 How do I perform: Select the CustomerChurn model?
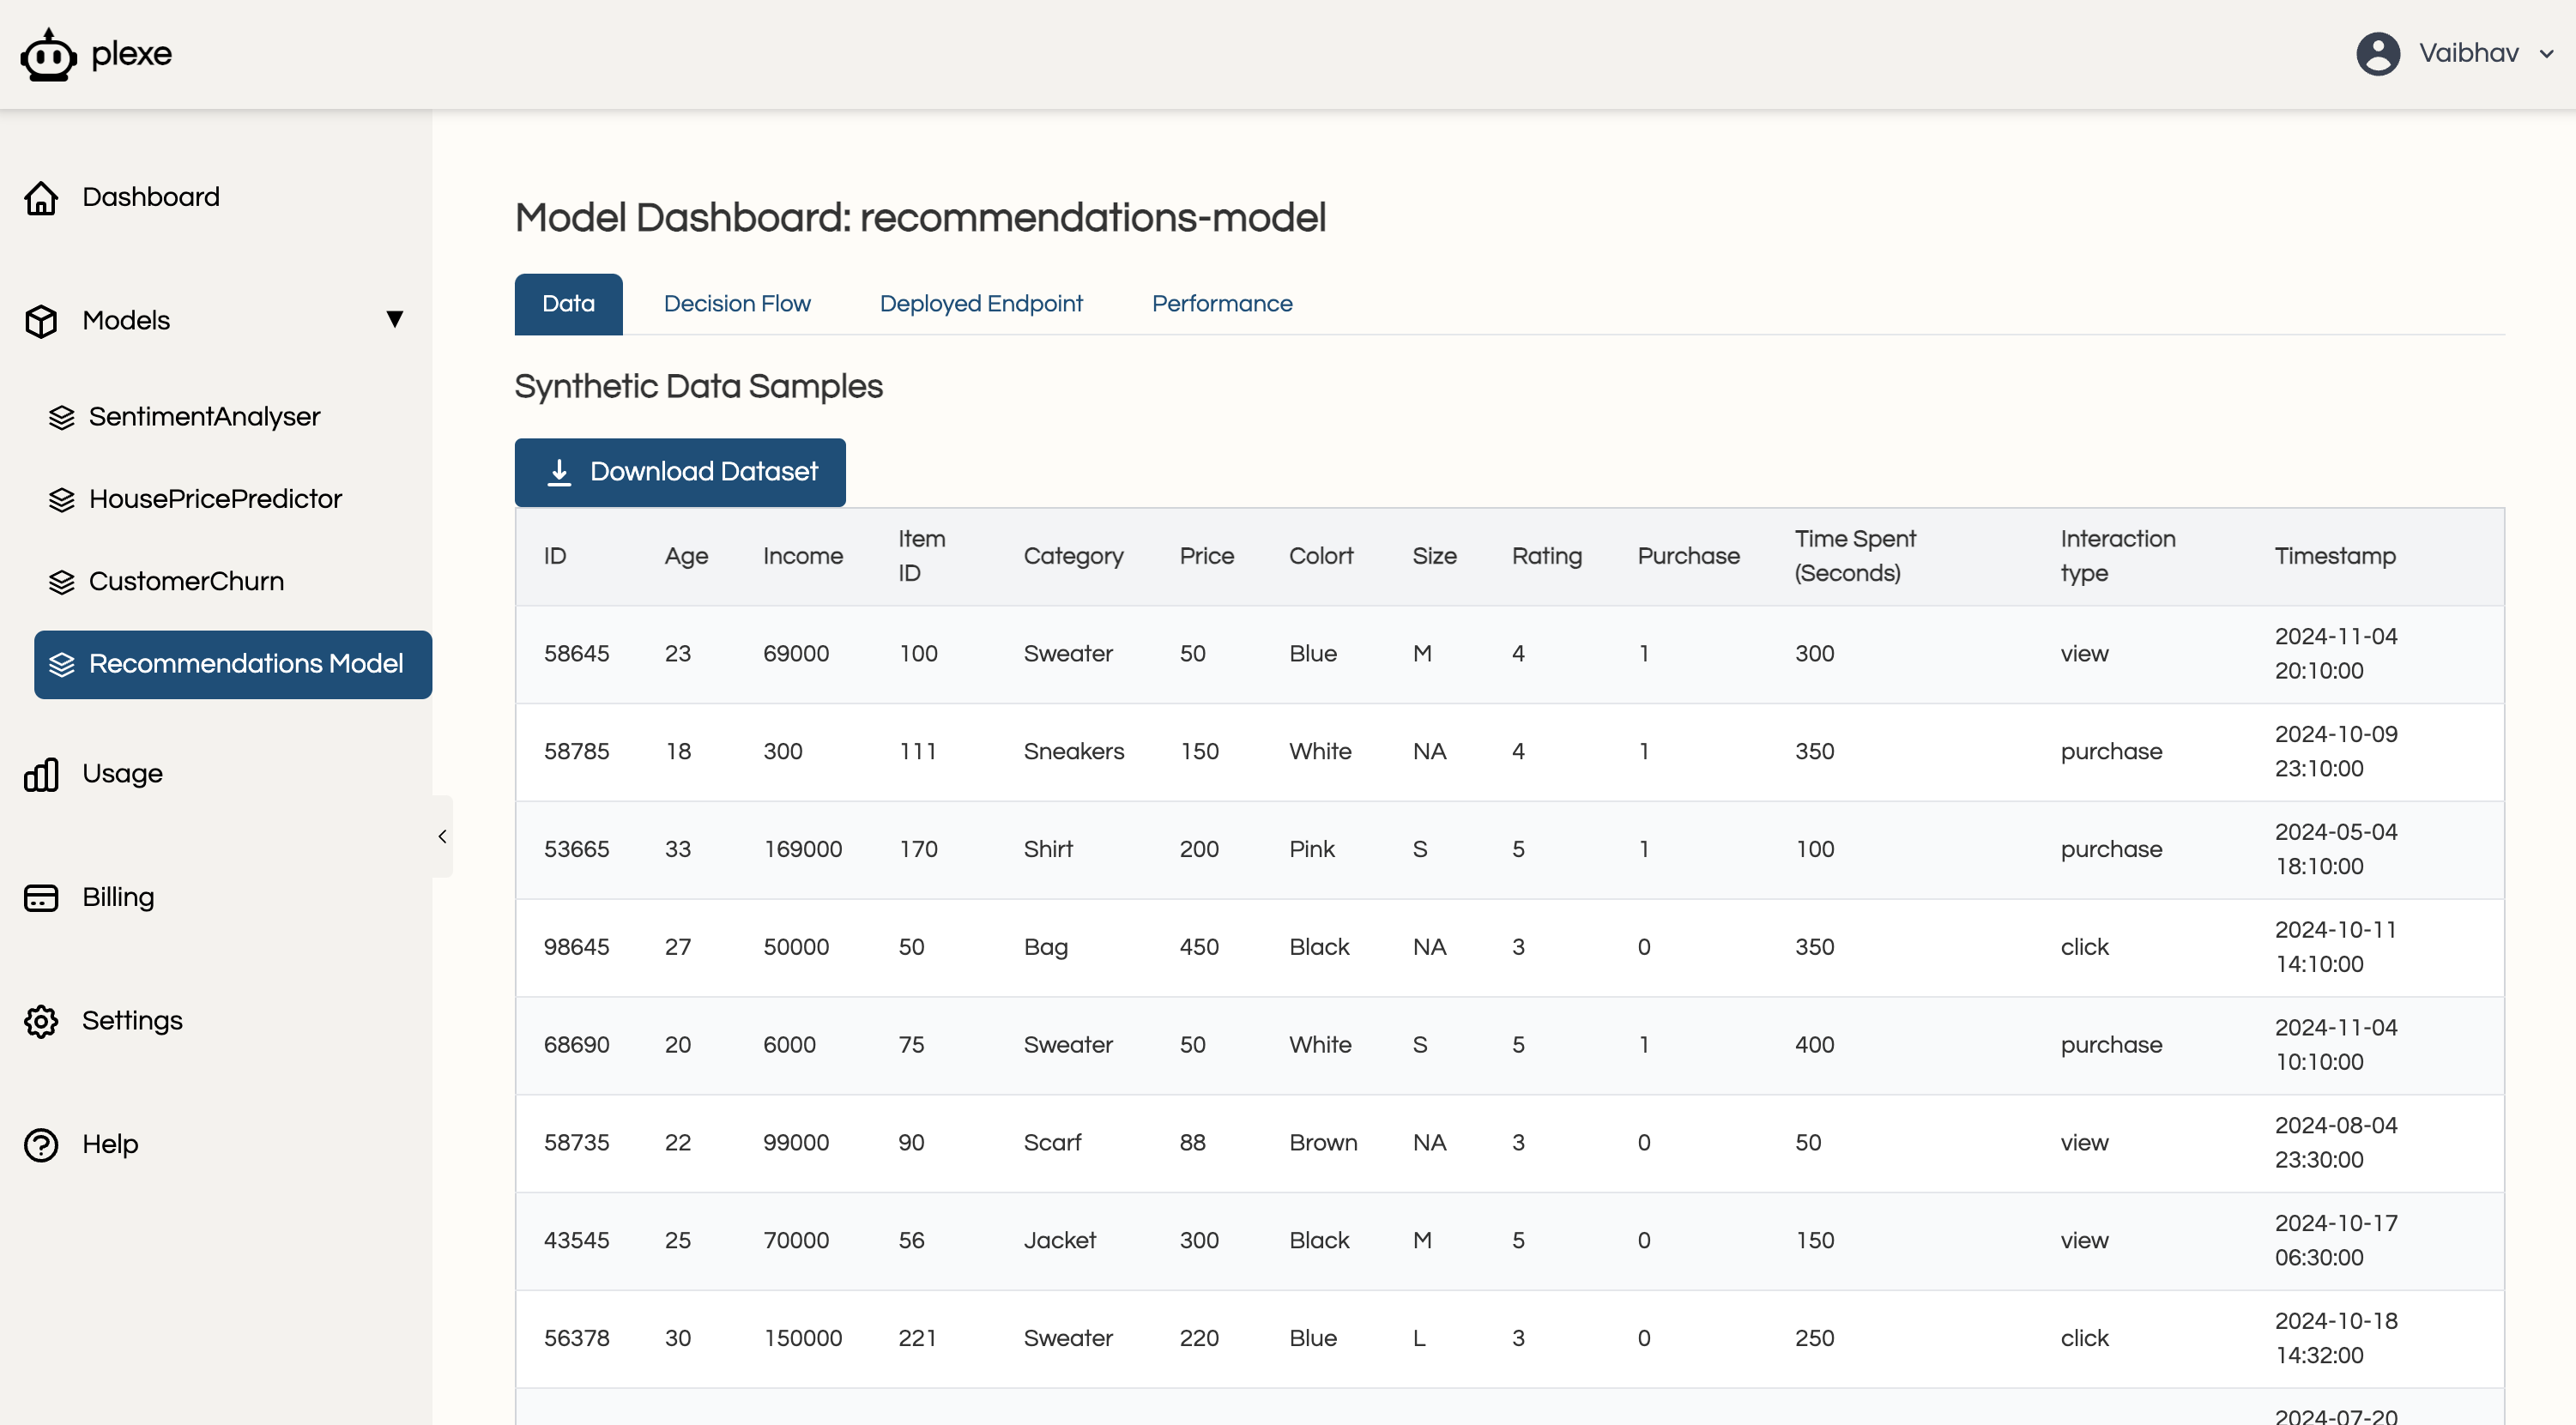[186, 581]
